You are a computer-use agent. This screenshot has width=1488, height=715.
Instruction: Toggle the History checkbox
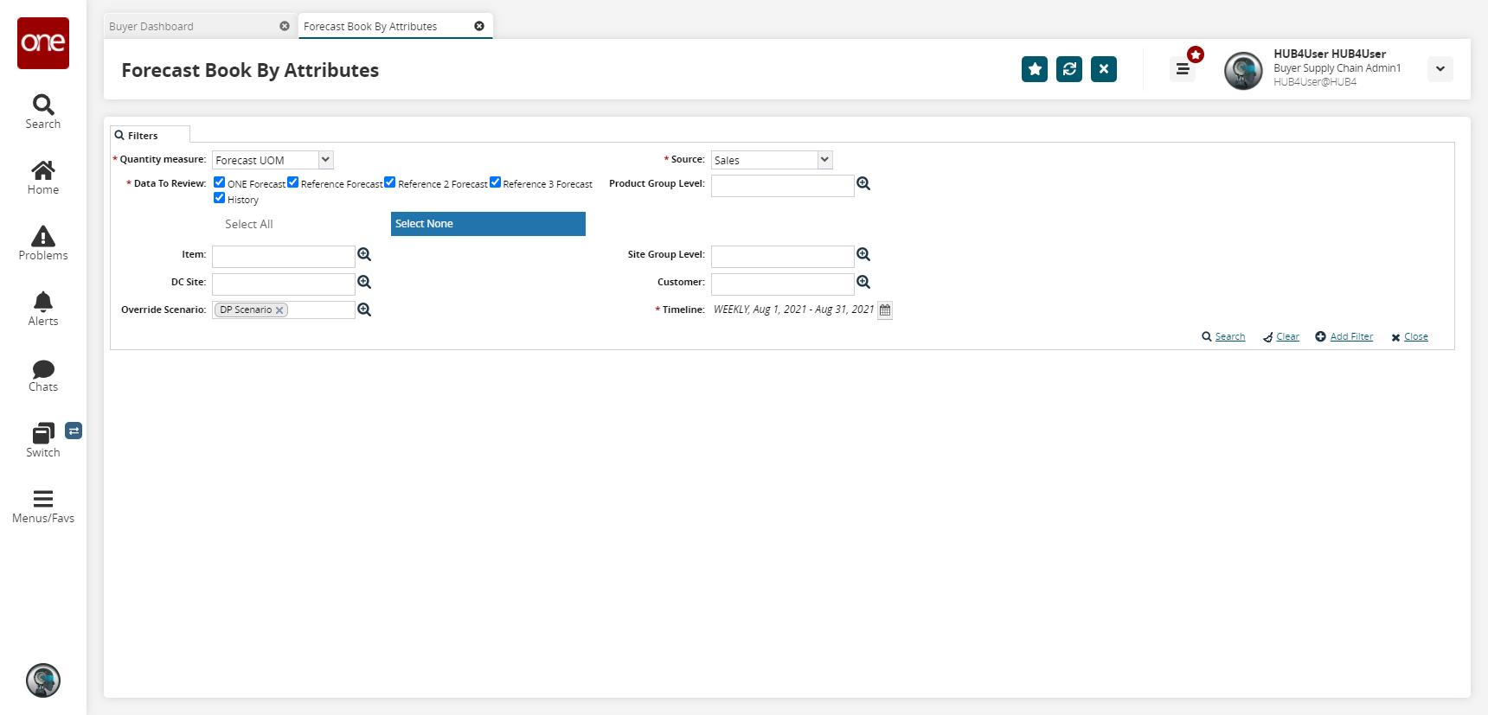220,198
